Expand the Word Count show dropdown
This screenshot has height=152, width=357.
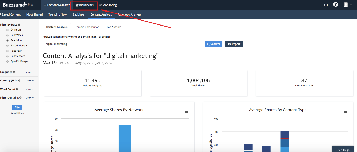30,89
